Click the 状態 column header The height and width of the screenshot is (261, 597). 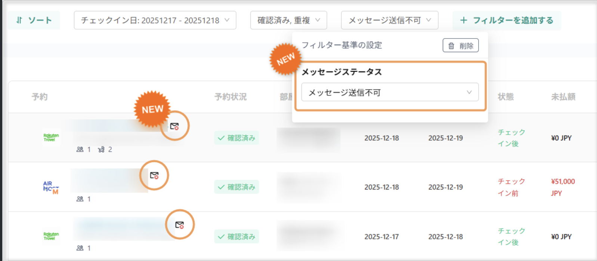pyautogui.click(x=505, y=97)
